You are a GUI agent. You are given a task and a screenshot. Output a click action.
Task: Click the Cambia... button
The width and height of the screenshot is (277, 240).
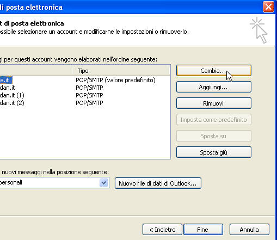[214, 71]
